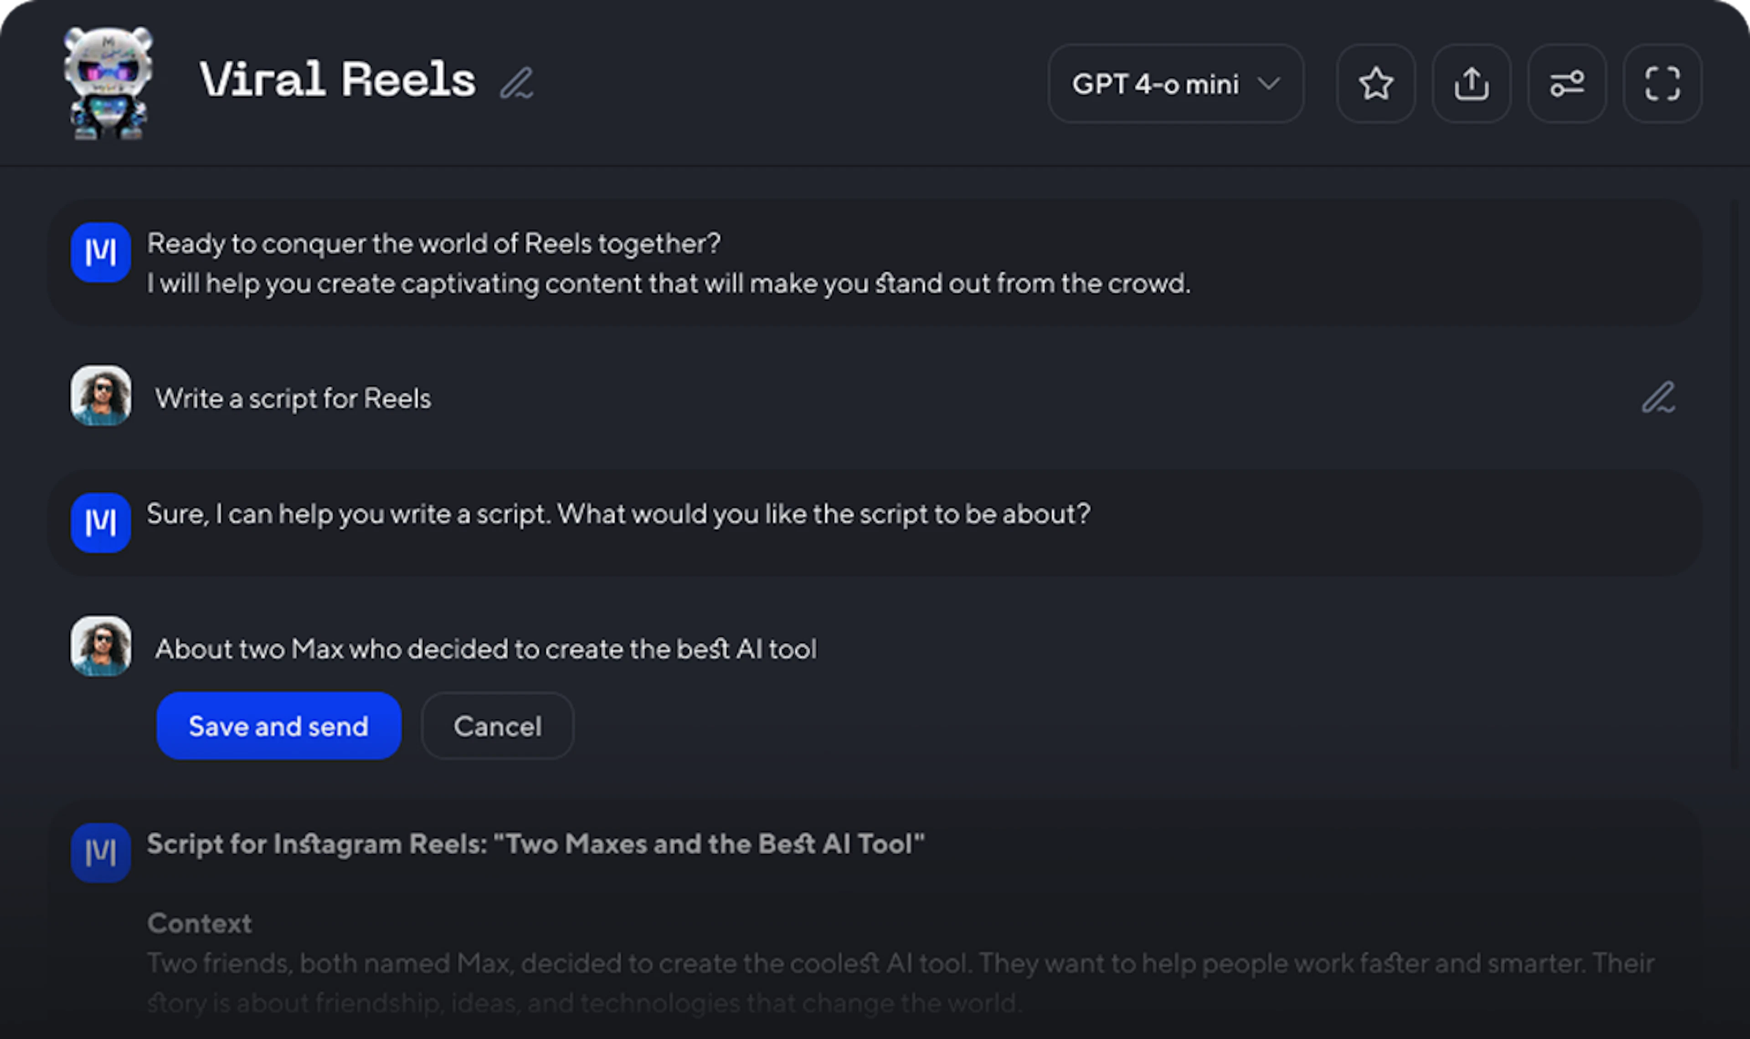Expand the model selector chevron arrow

coord(1269,84)
